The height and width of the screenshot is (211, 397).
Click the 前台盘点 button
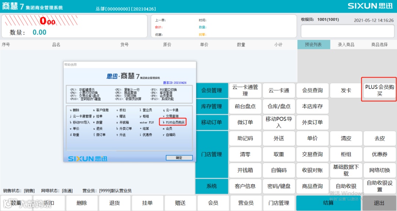(245, 106)
